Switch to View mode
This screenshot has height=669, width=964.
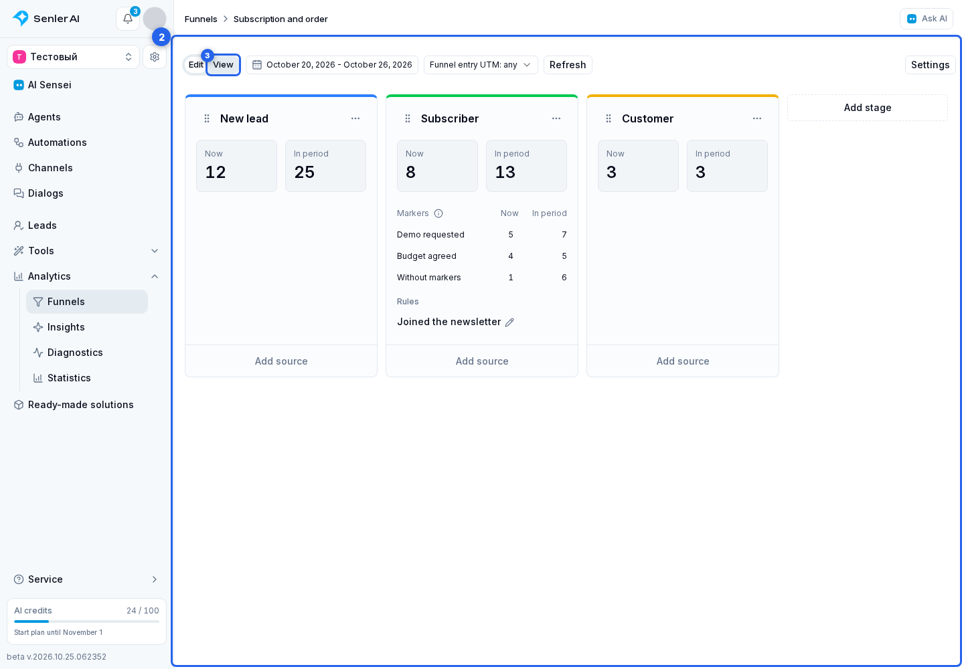click(223, 65)
